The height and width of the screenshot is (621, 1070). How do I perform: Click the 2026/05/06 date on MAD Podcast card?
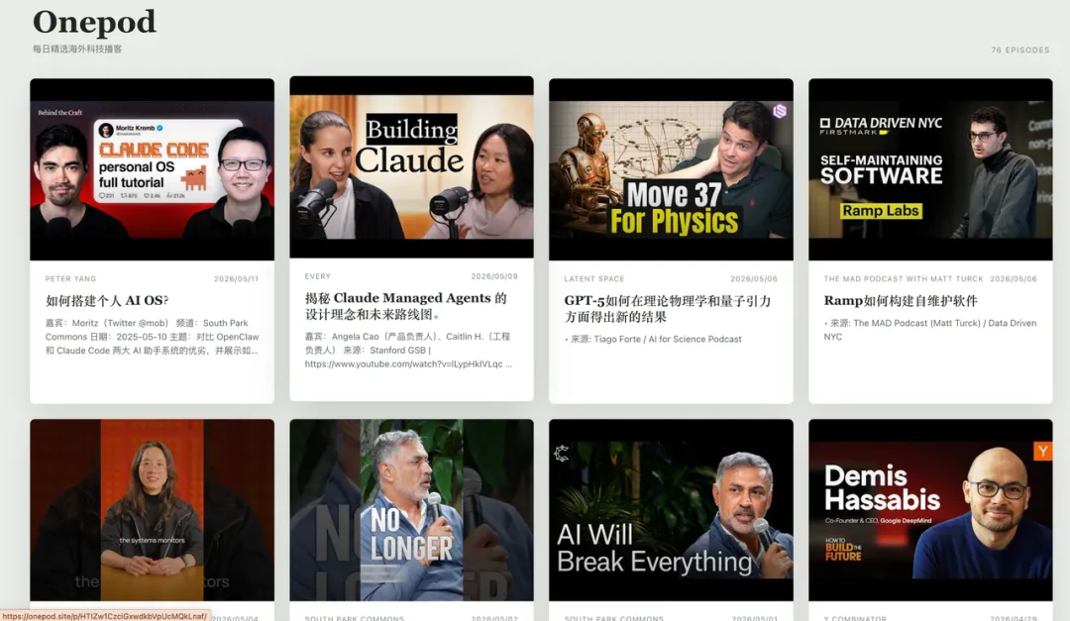point(1014,279)
